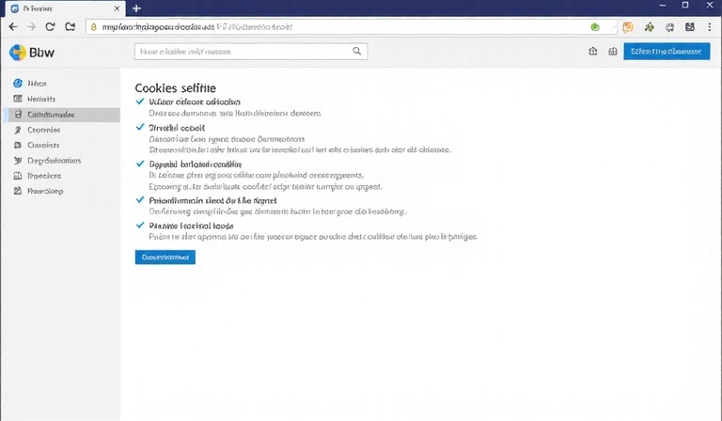Click the favicon on the browser tab
This screenshot has height=421, width=722.
coord(14,8)
